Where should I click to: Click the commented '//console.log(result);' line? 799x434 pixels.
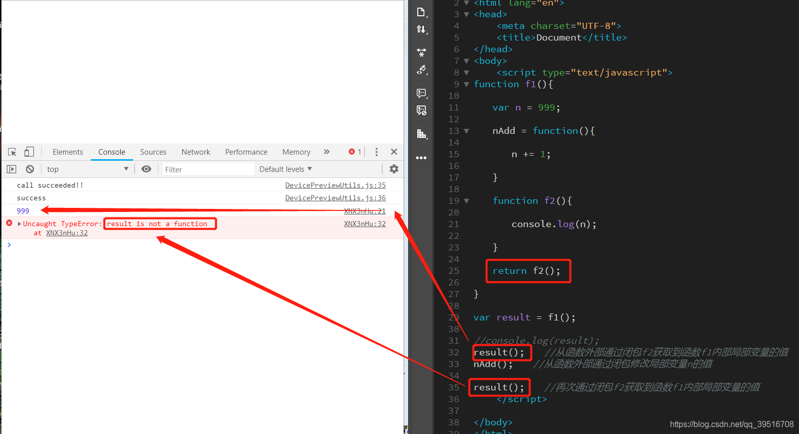coord(536,341)
